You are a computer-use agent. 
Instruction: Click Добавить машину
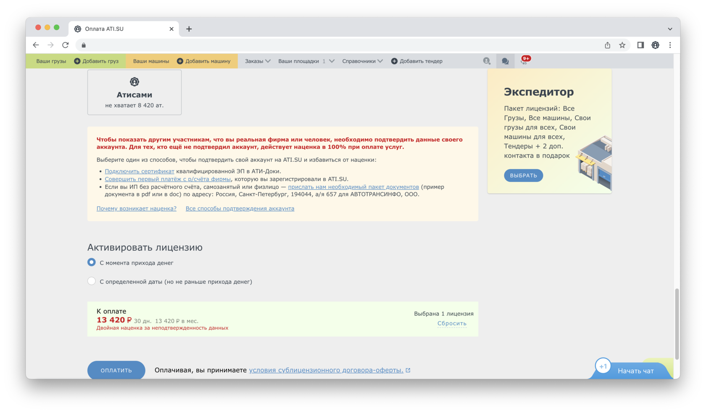click(204, 61)
